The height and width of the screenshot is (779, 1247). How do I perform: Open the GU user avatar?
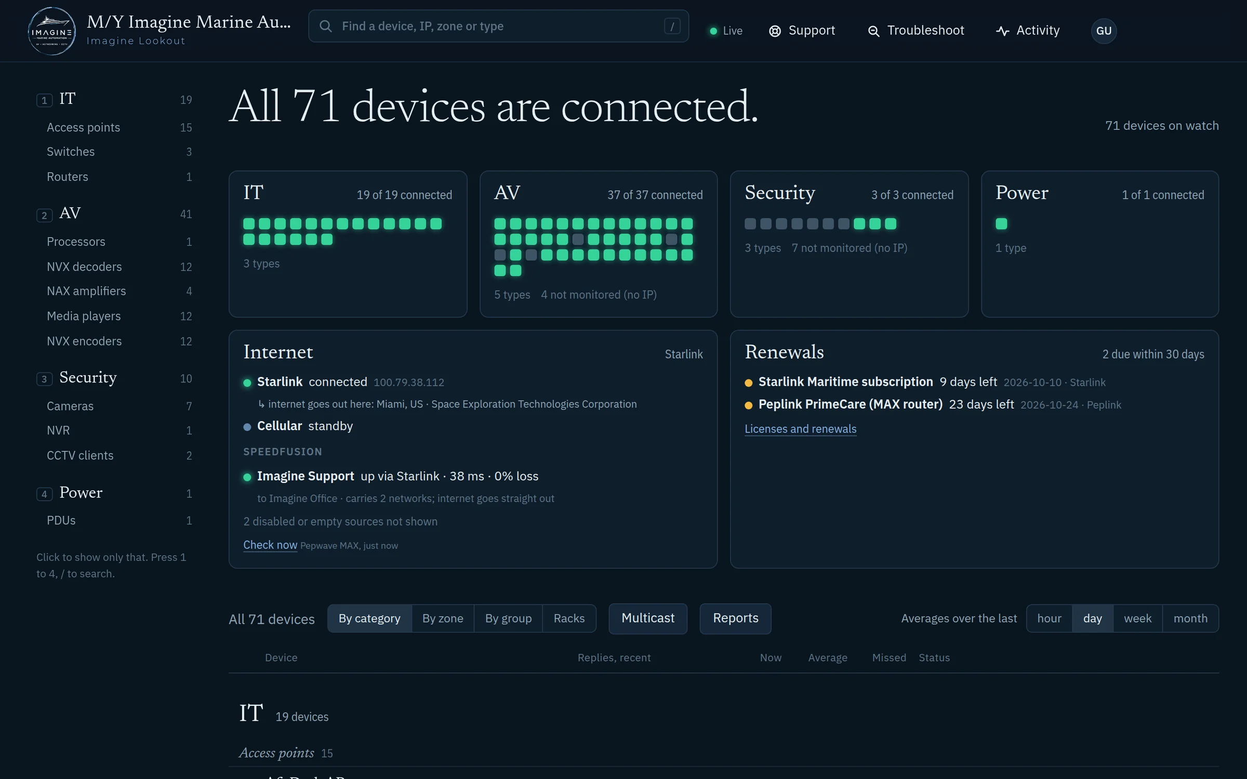tap(1104, 31)
